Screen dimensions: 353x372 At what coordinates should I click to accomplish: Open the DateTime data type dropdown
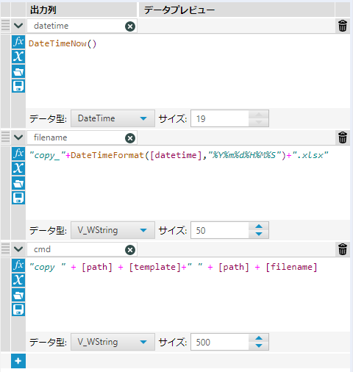click(113, 118)
